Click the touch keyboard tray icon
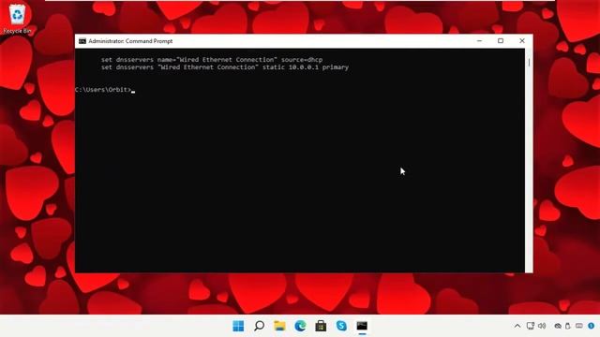The image size is (600, 337). coord(579,326)
